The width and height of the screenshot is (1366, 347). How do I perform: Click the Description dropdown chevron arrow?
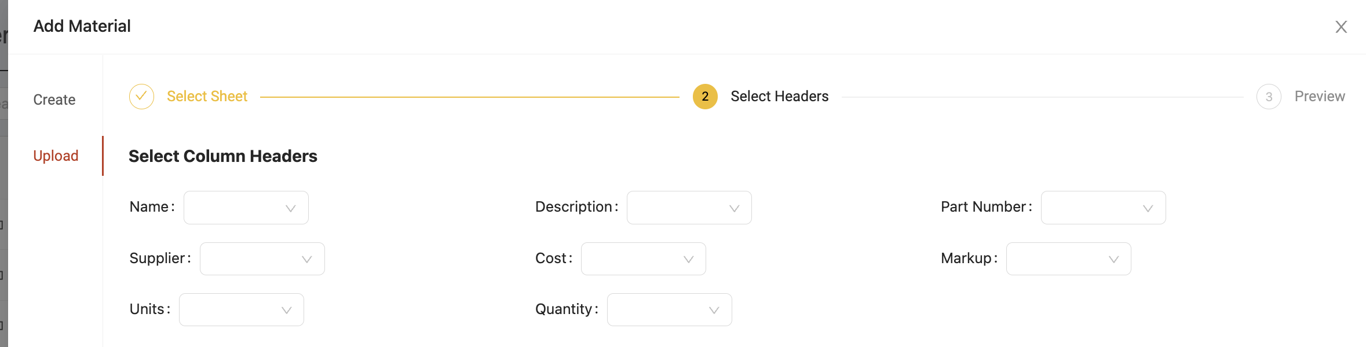coord(734,208)
